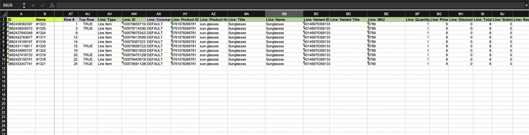The height and width of the screenshot is (135, 529).
Task: Open the insert function fx icon
Action: point(52,5)
